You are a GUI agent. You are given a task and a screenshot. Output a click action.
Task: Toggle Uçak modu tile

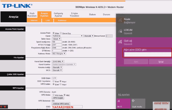(138, 103)
